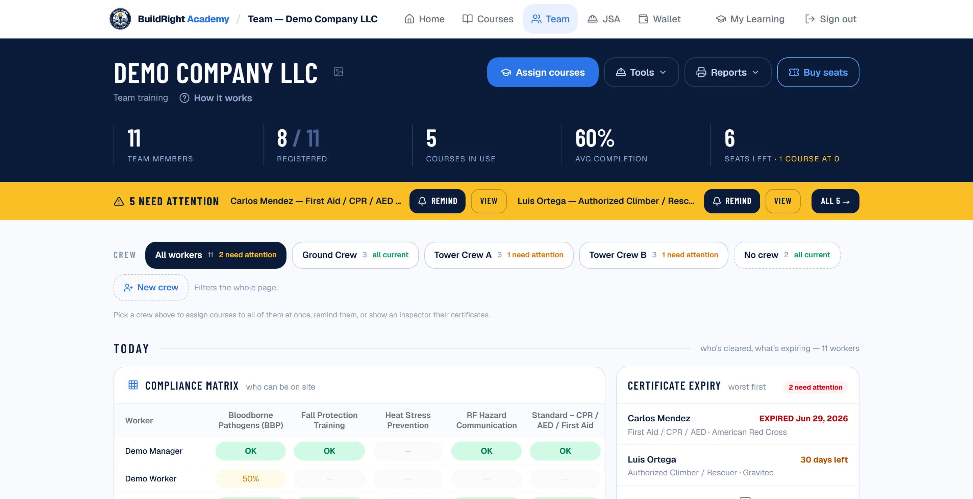Select the Team nav tab
973x499 pixels.
550,19
